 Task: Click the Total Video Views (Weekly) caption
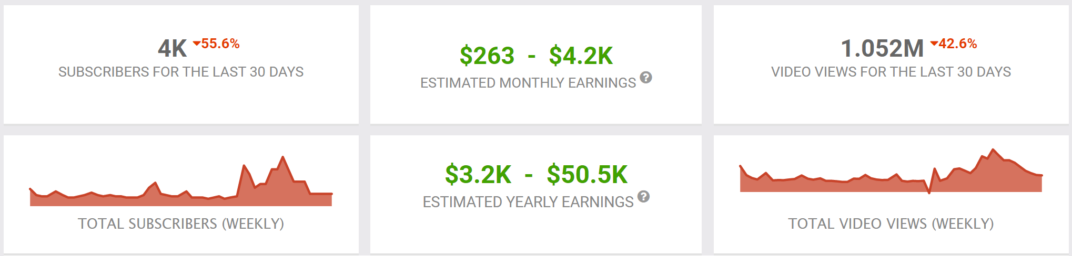tap(891, 224)
